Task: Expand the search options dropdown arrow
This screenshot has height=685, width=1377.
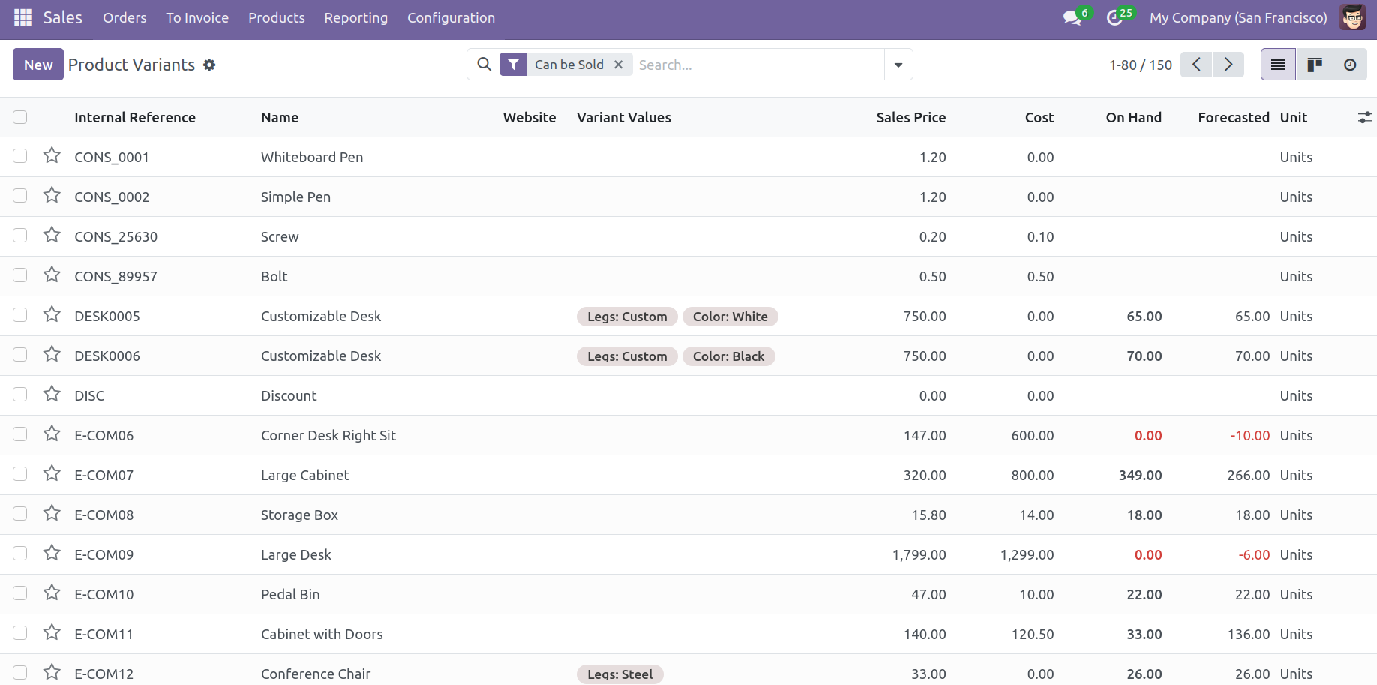Action: pos(898,65)
